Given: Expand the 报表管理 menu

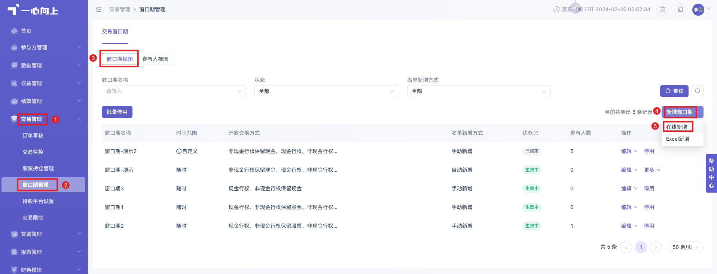Looking at the screenshot, I should (79, 252).
